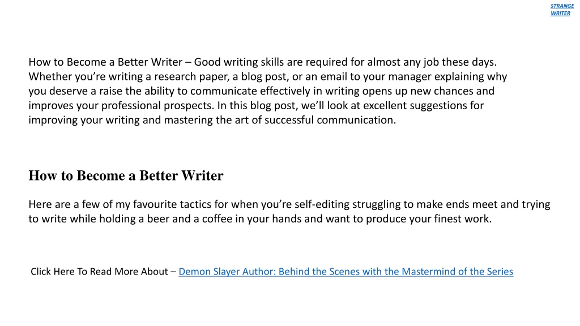This screenshot has height=326, width=580.
Task: Click the line starting 'to write while holding a beer'
Action: pyautogui.click(x=260, y=219)
